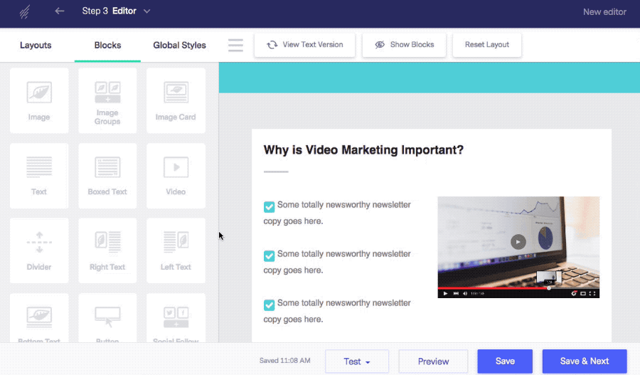Image resolution: width=640 pixels, height=375 pixels.
Task: Select the Blocks tab
Action: pyautogui.click(x=107, y=45)
